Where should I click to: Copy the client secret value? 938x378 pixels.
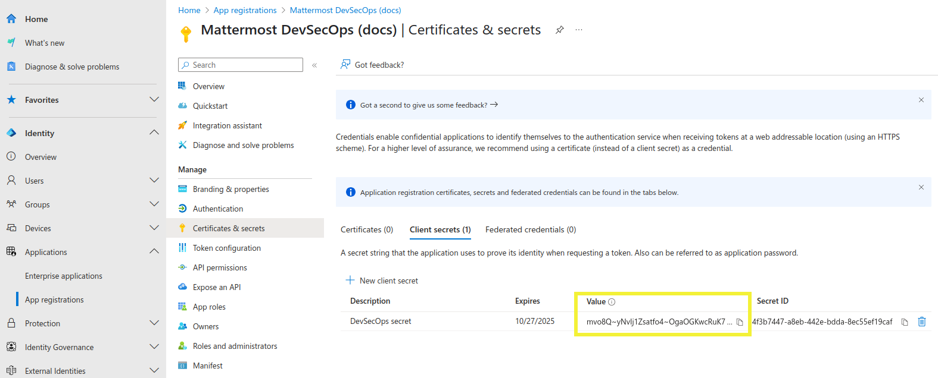[x=740, y=322]
